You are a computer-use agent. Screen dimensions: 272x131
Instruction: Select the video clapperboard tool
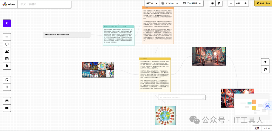7,59
